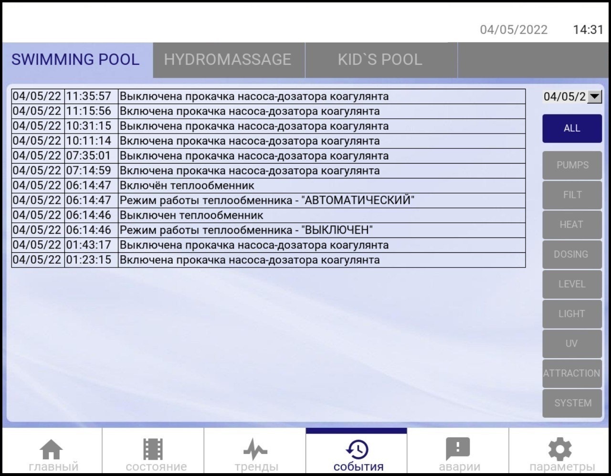Viewport: 611px width, 476px height.
Task: Click the 04/05/2022 date in header
Action: [x=514, y=30]
